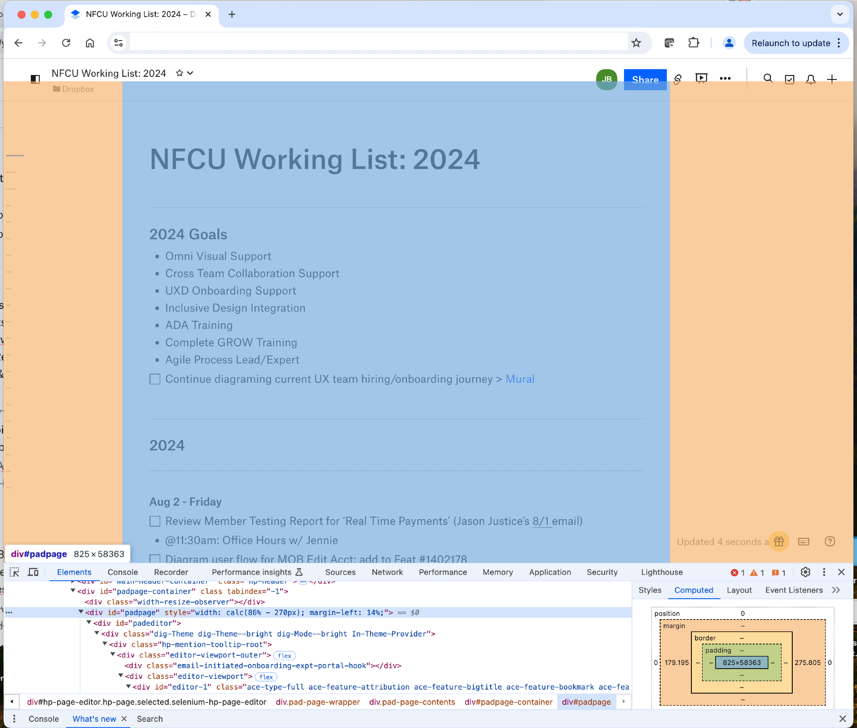857x728 pixels.
Task: Check the Diagram user flow for MOB task
Action: tap(155, 559)
